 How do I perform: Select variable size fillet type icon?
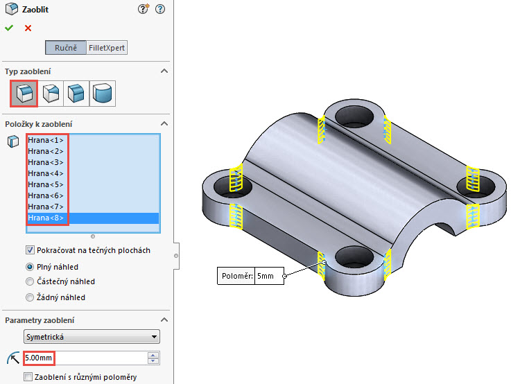[51, 94]
